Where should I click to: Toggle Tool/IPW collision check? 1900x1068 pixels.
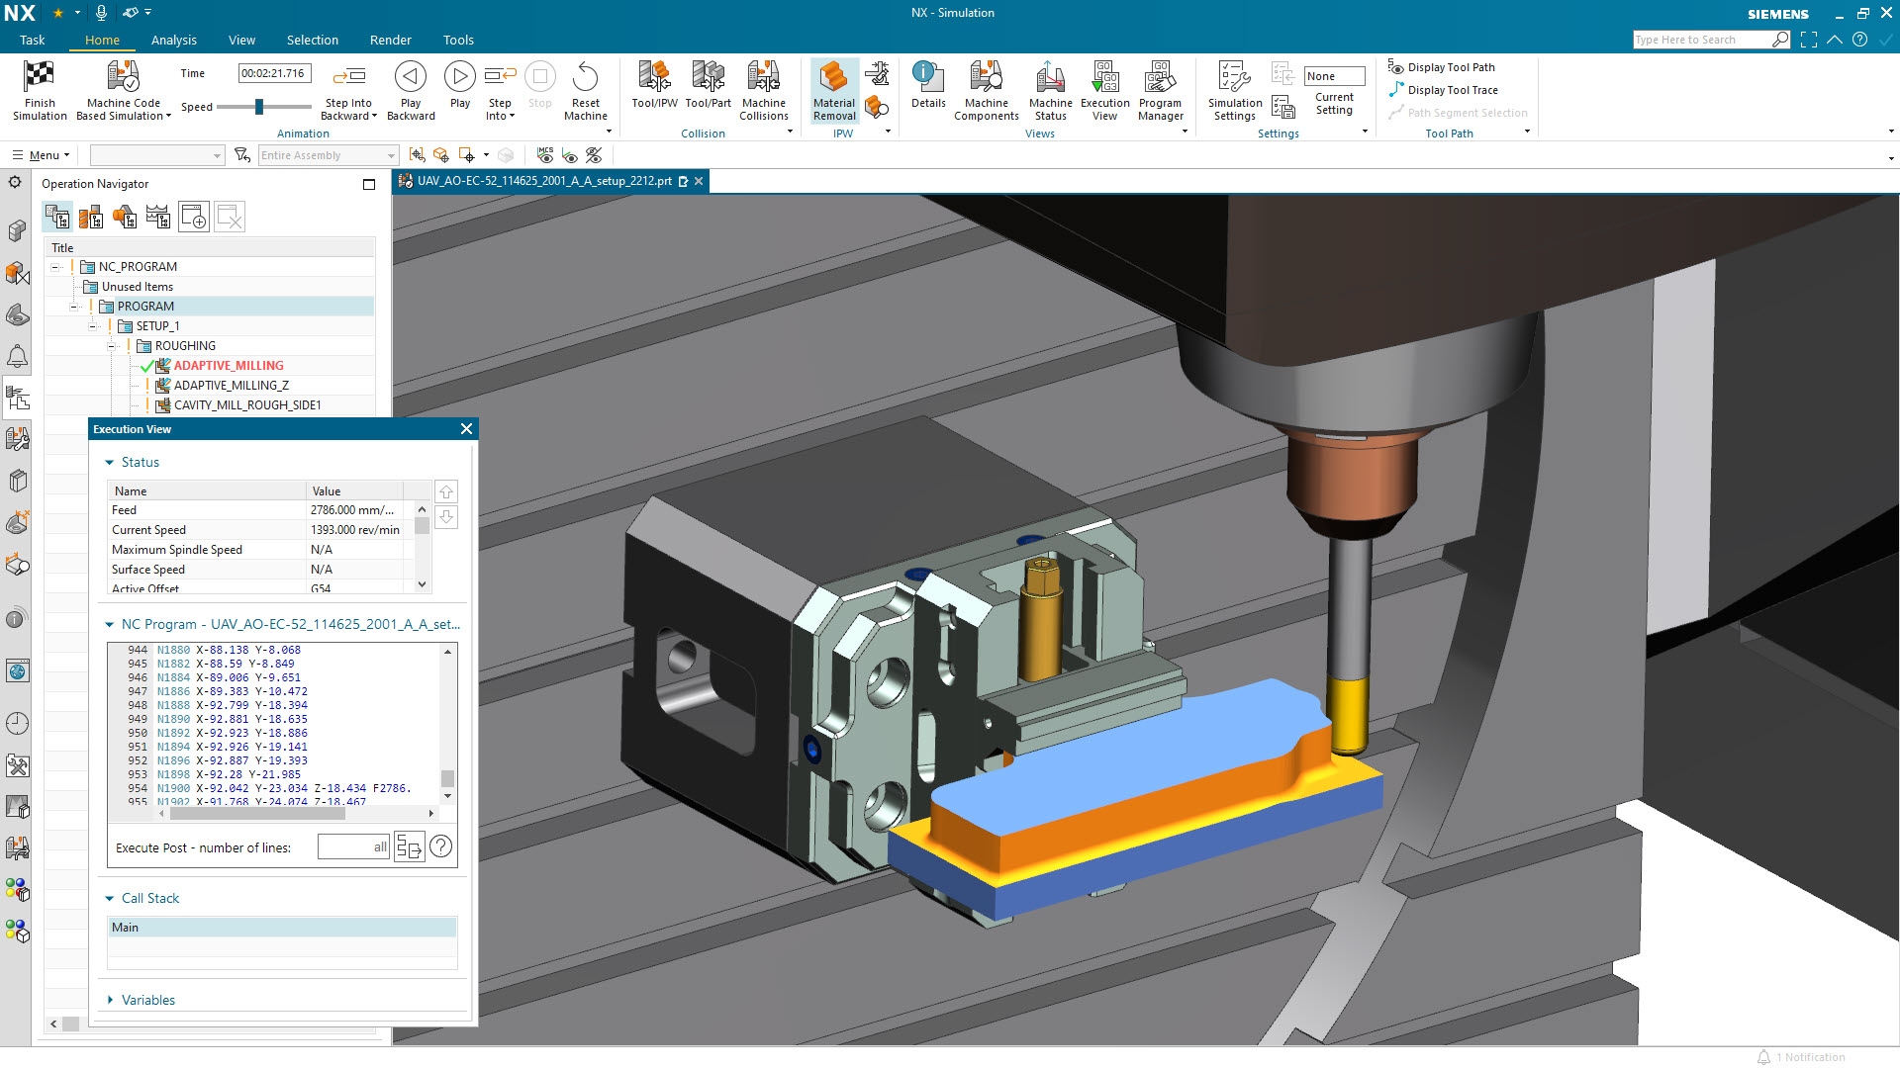point(654,85)
